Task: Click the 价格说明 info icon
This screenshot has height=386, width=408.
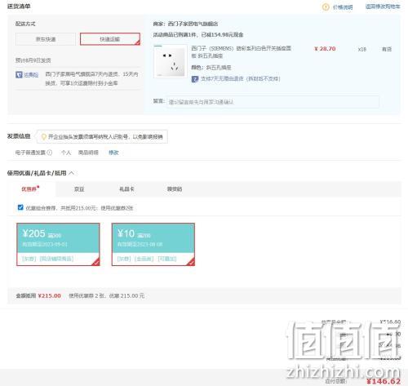Action: [326, 7]
